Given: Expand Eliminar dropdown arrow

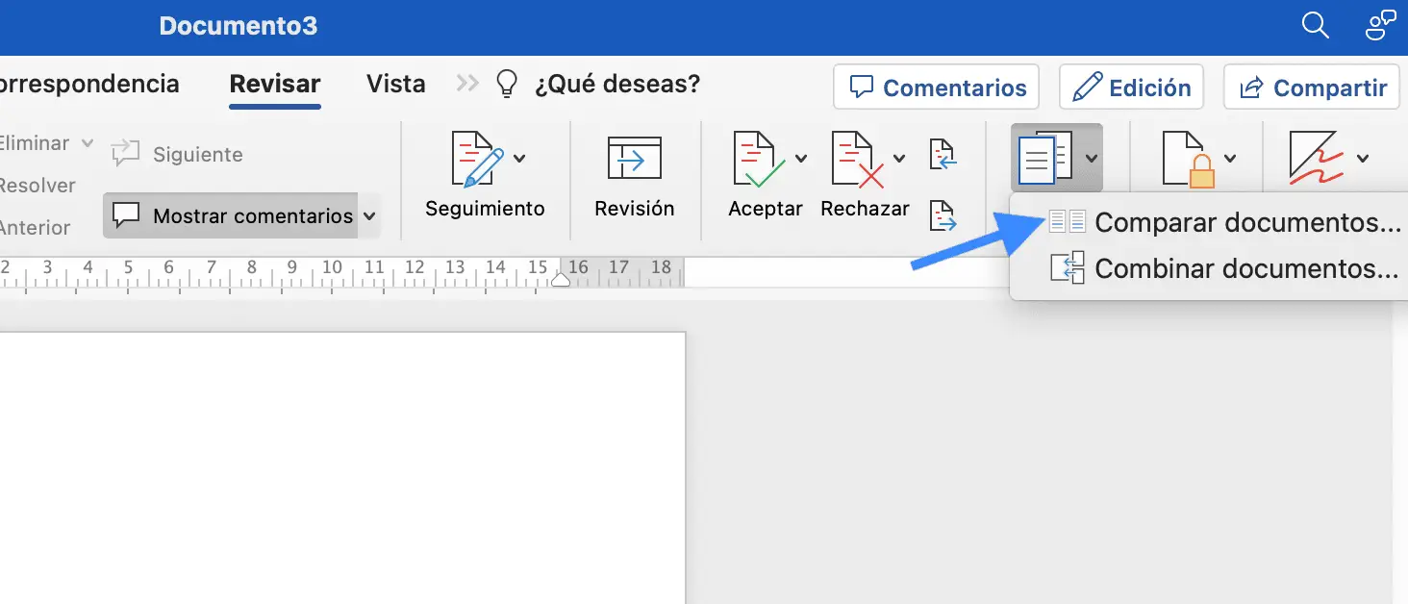Looking at the screenshot, I should (87, 143).
